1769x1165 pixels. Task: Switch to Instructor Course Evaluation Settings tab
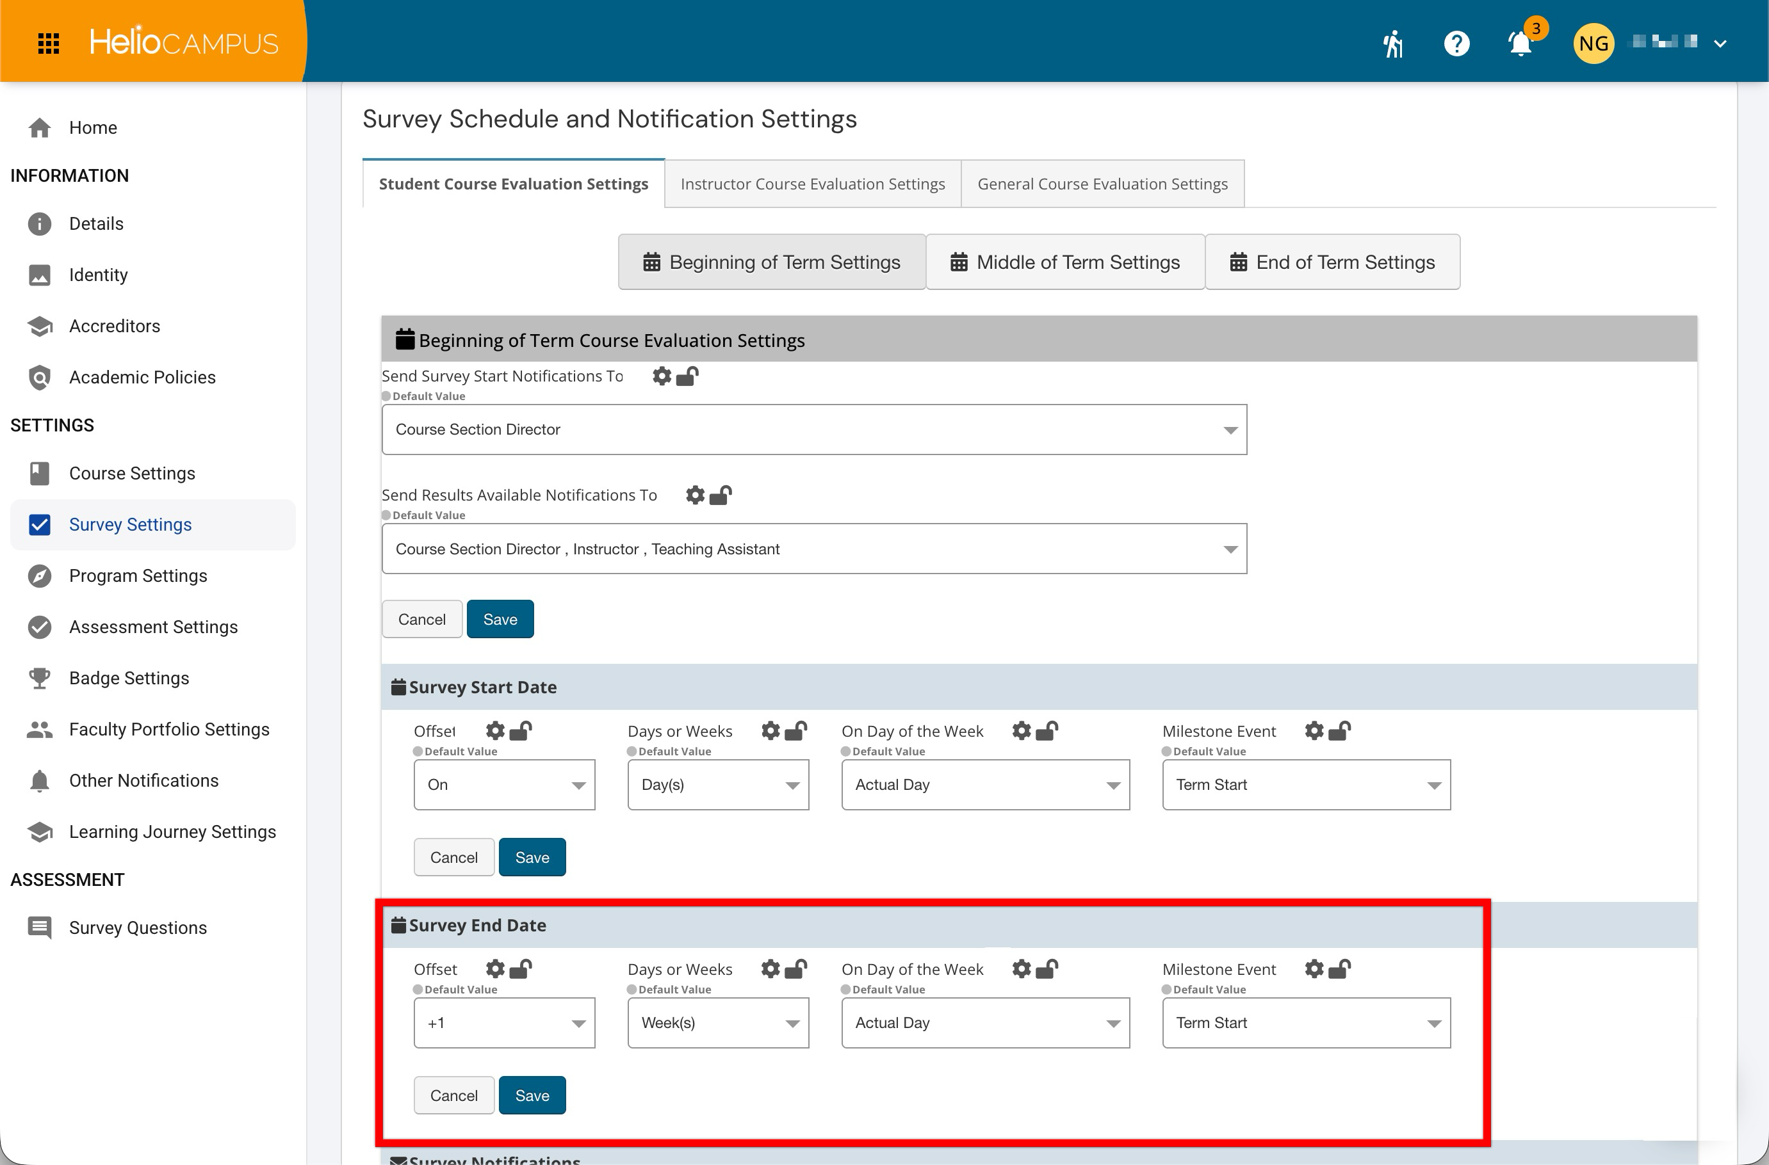point(812,184)
